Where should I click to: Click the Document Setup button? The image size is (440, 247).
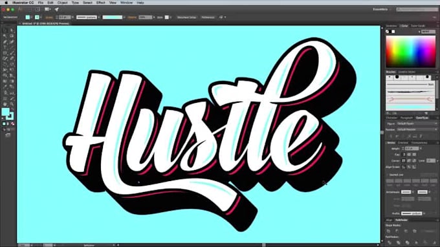tap(186, 17)
